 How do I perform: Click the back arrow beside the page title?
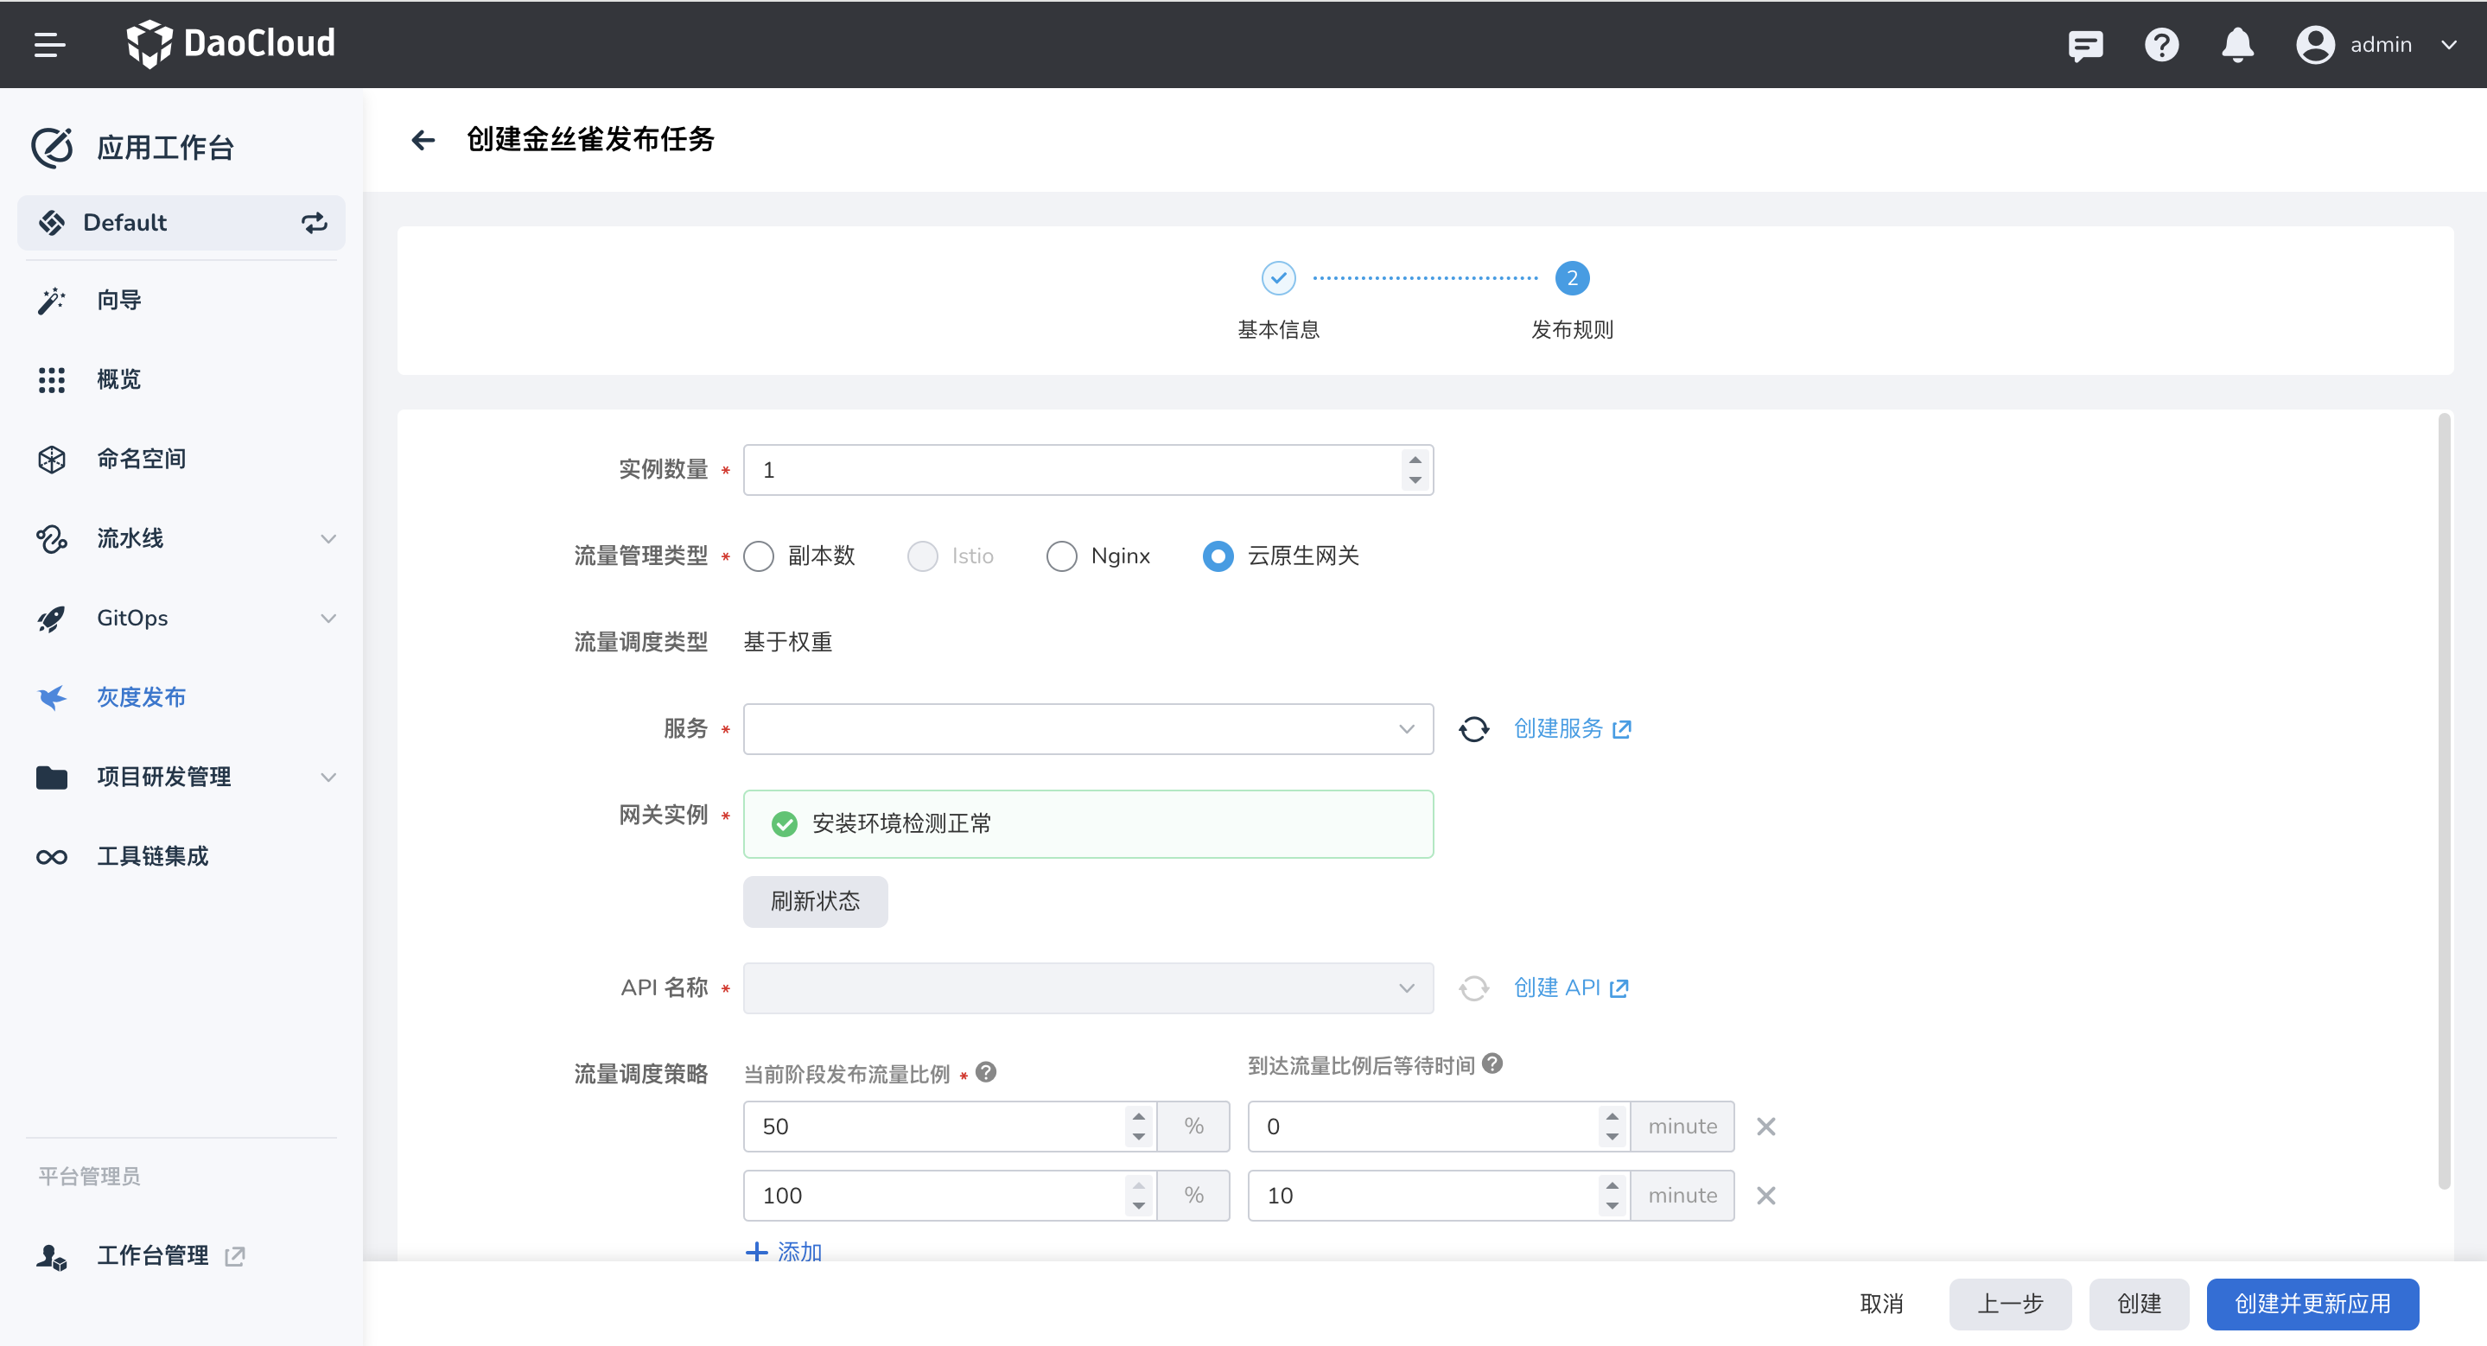[423, 140]
